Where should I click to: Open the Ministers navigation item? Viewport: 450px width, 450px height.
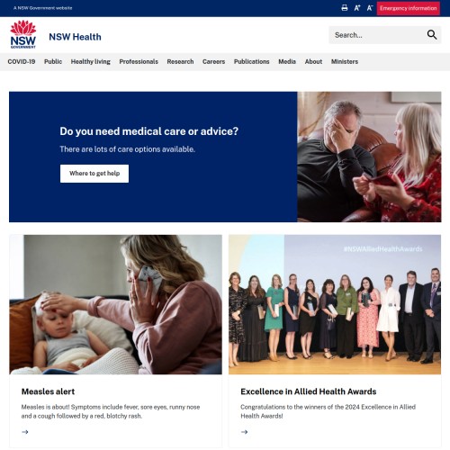coord(345,61)
